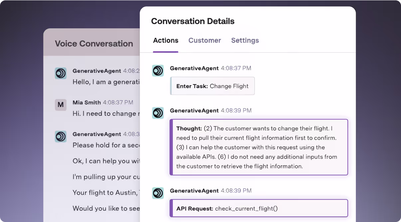This screenshot has height=222, width=401.
Task: Open the Settings tab
Action: point(245,40)
